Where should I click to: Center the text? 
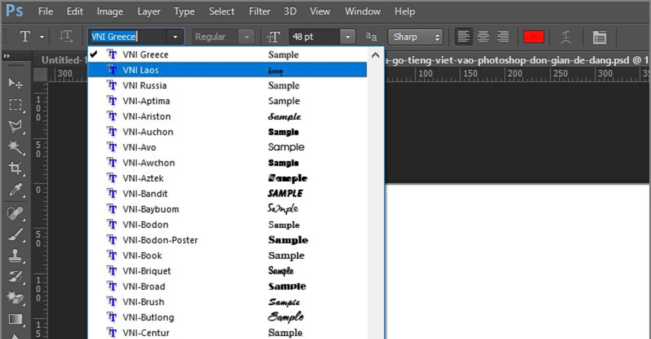(483, 37)
